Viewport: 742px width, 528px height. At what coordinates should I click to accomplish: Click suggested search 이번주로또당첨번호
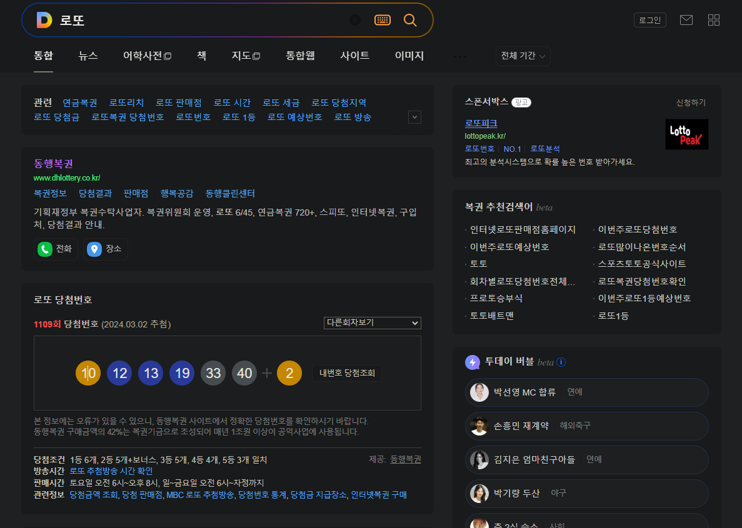tap(638, 229)
